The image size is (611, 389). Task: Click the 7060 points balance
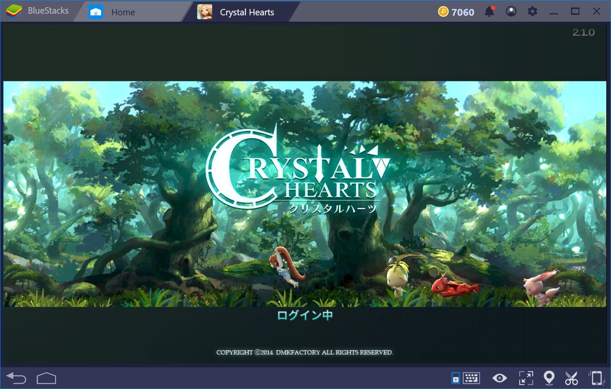[463, 12]
